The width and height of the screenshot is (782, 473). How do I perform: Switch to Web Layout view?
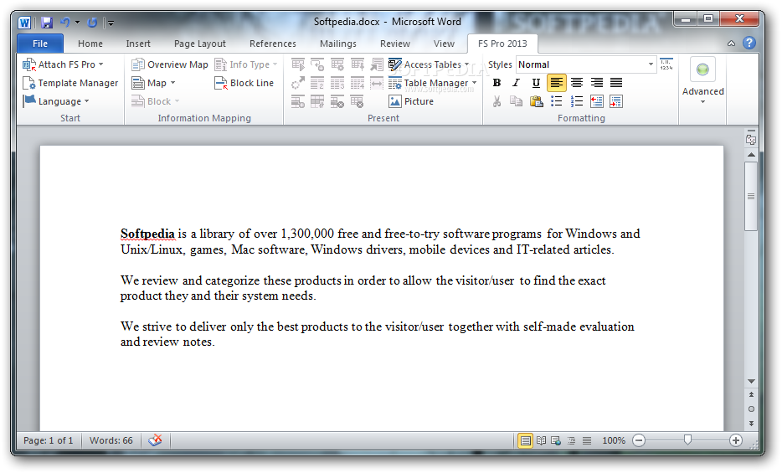[556, 440]
